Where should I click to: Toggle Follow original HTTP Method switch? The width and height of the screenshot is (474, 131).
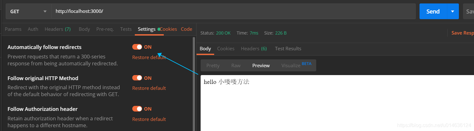point(137,78)
